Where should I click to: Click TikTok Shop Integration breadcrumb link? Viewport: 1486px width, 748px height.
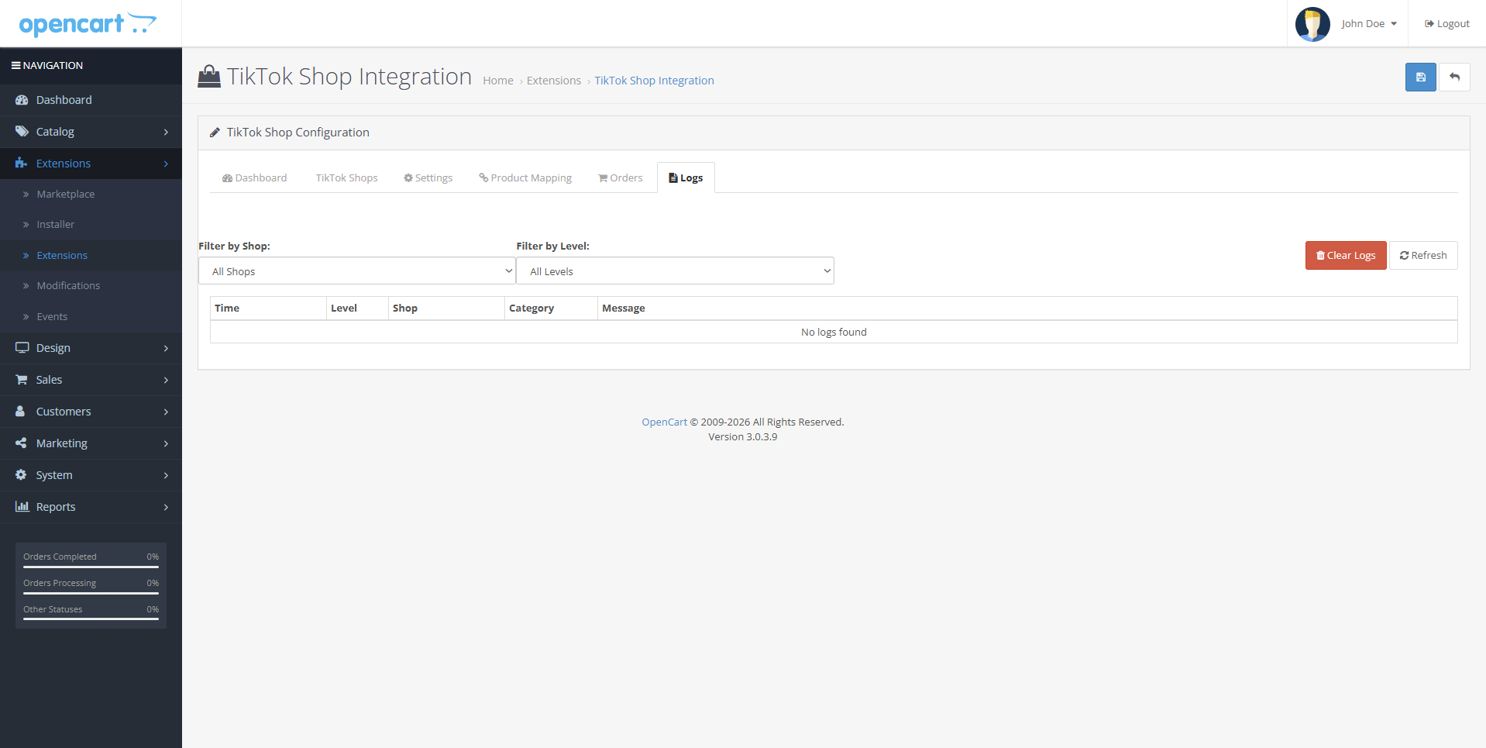[x=655, y=81]
